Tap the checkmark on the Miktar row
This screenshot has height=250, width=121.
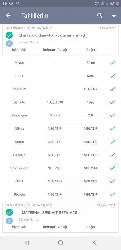click(112, 63)
